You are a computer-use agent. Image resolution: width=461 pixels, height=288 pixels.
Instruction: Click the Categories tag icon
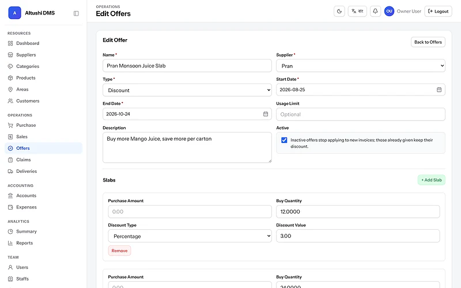coord(10,66)
